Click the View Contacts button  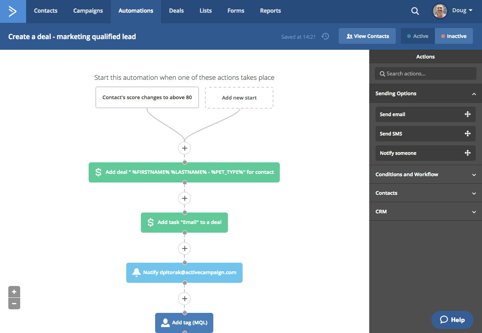(367, 36)
